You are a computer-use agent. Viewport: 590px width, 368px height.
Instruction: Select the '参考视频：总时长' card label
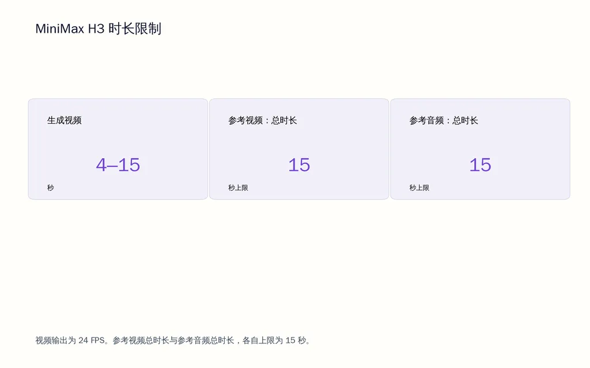pyautogui.click(x=263, y=120)
